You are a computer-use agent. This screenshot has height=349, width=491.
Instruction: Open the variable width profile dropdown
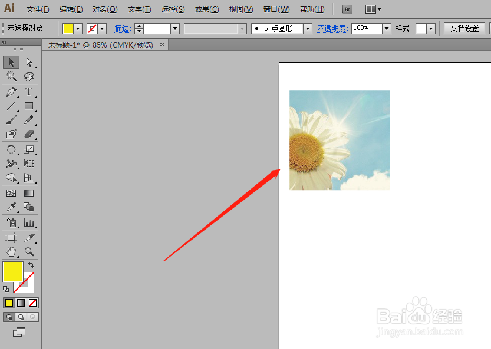[x=242, y=29]
